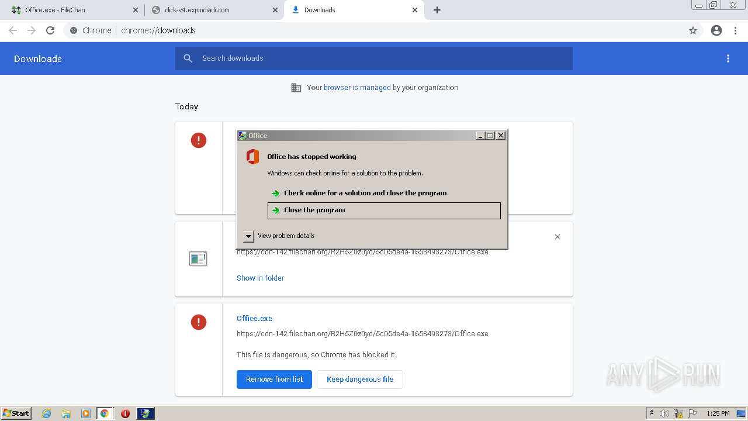Go back using the browser back arrow

pyautogui.click(x=13, y=30)
